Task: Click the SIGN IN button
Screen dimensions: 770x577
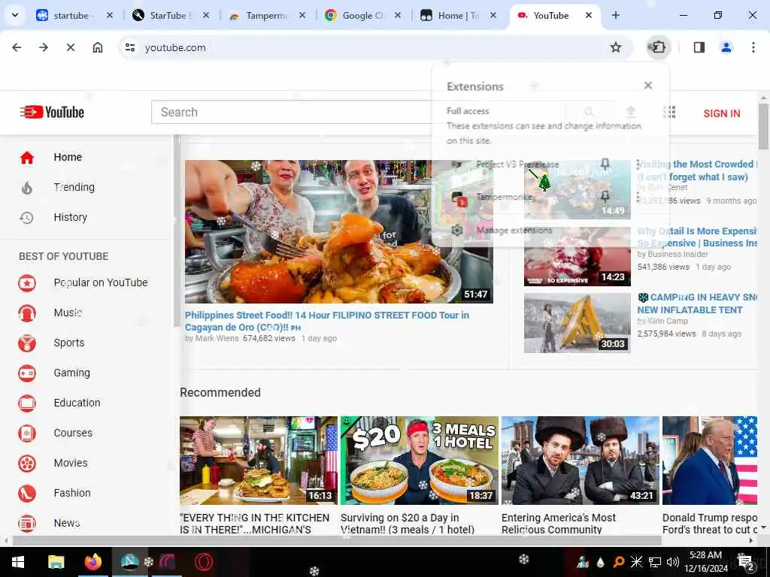Action: (721, 113)
